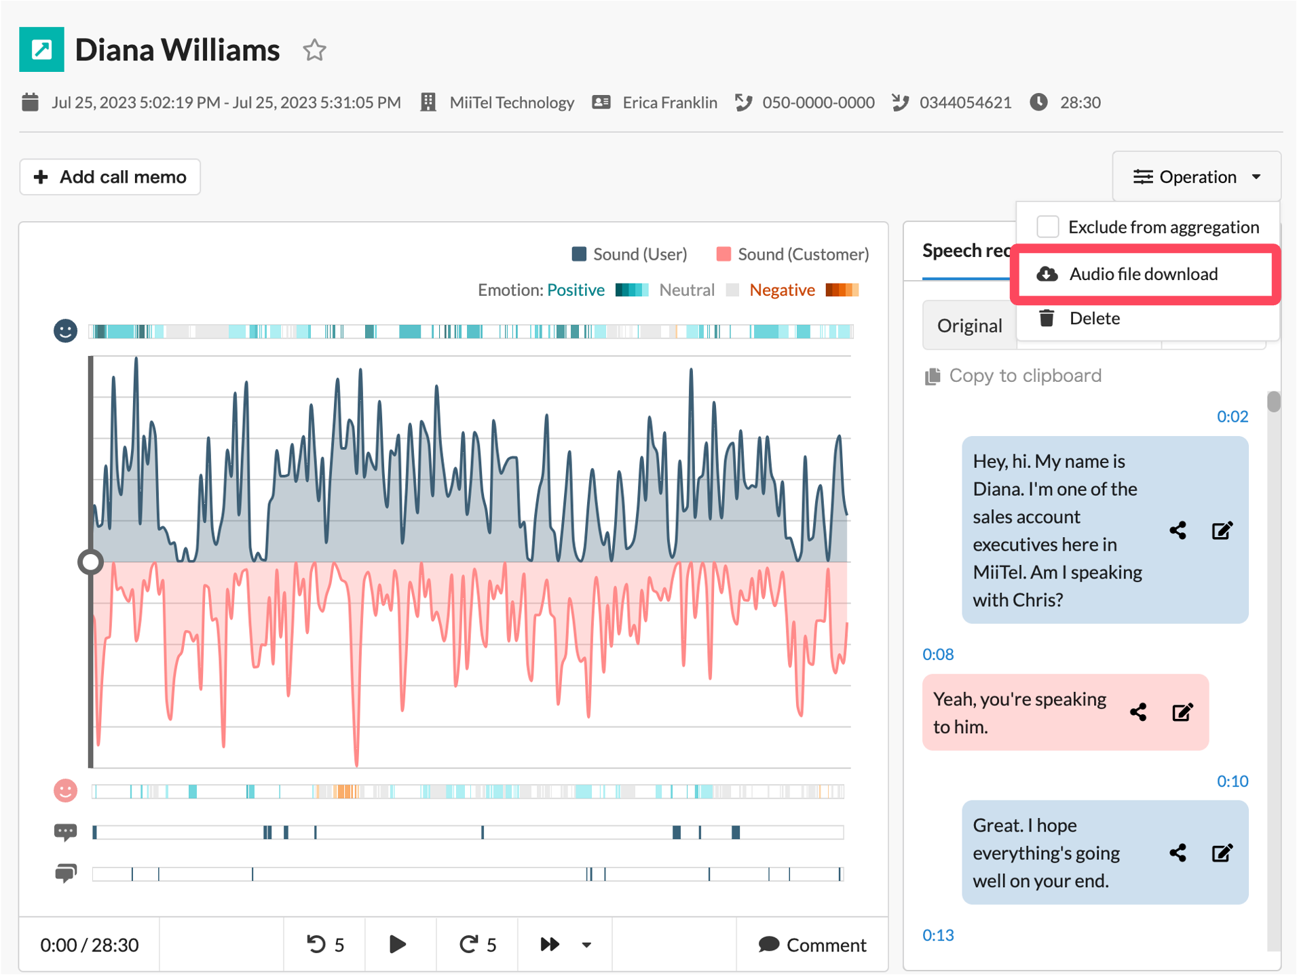
Task: Copy transcript to clipboard
Action: [x=1013, y=376]
